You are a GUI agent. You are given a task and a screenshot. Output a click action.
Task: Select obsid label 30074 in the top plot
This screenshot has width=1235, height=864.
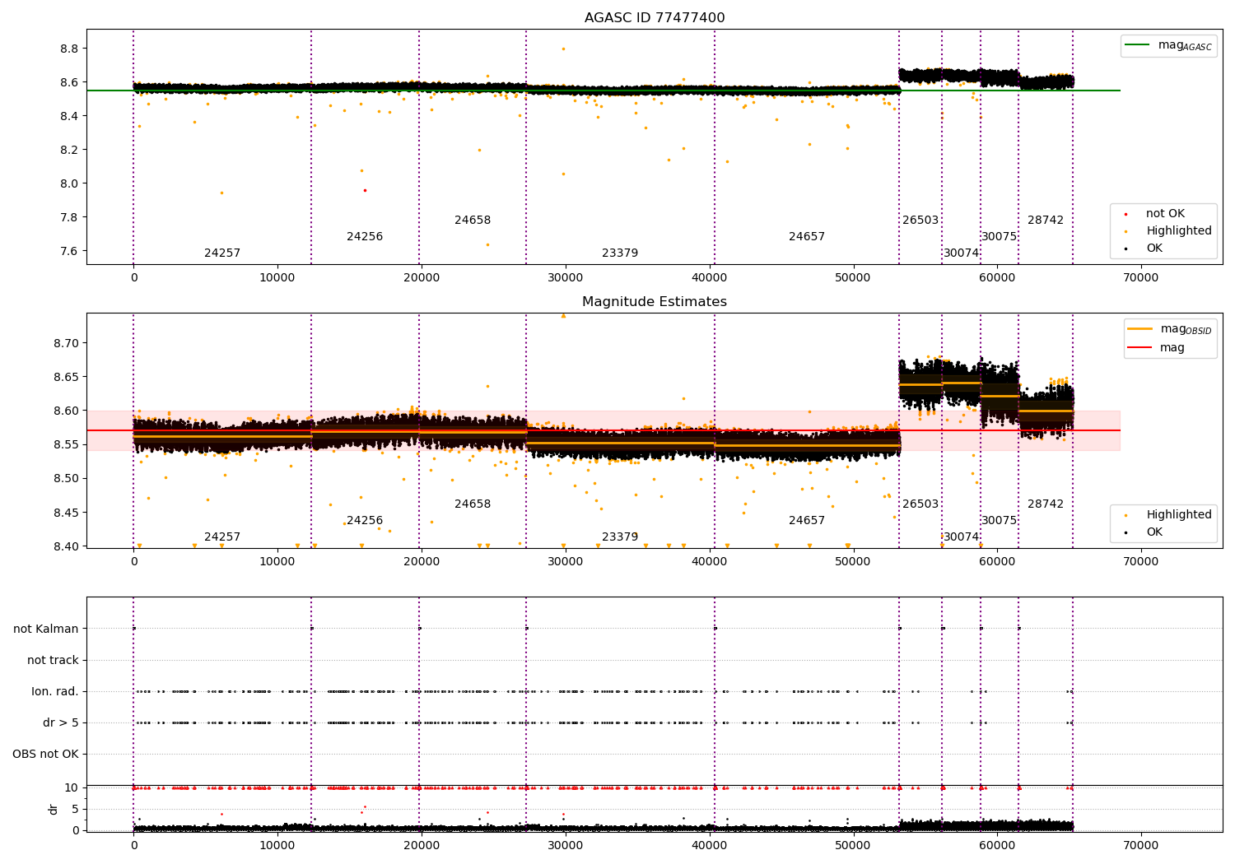tap(962, 253)
